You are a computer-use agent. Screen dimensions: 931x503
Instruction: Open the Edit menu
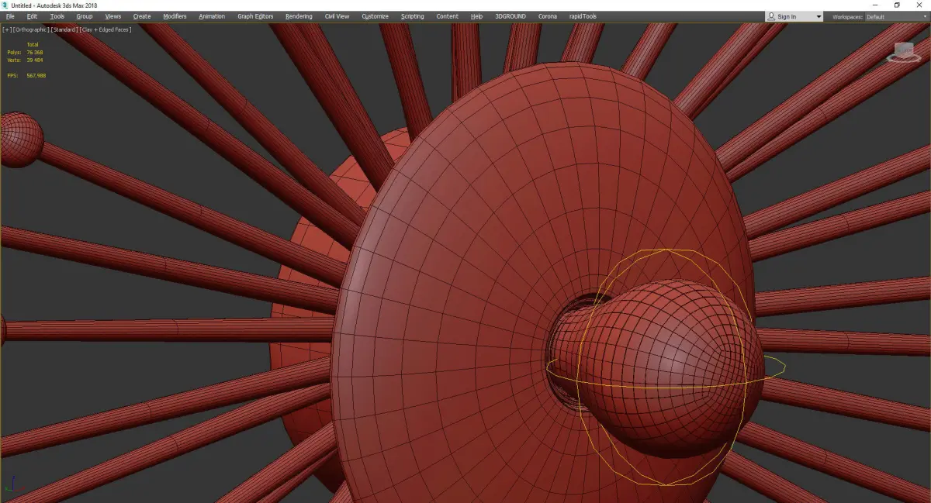pos(32,16)
